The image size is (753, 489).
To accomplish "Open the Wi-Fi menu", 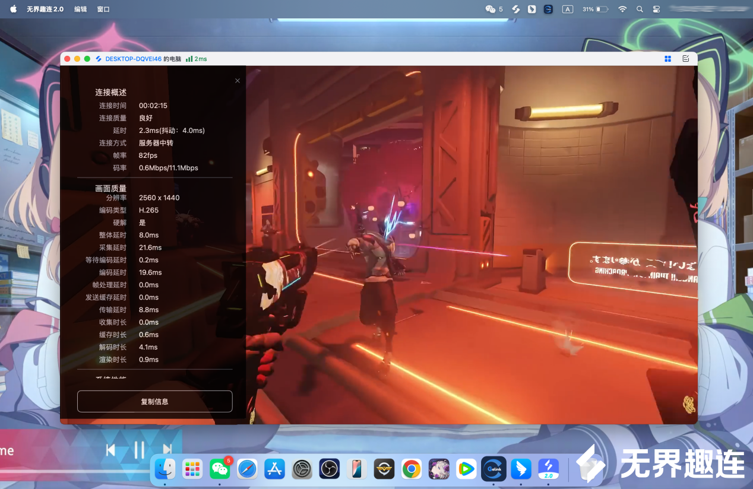I will (622, 9).
